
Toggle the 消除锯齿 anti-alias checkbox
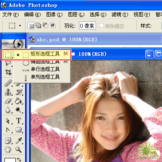(101, 26)
